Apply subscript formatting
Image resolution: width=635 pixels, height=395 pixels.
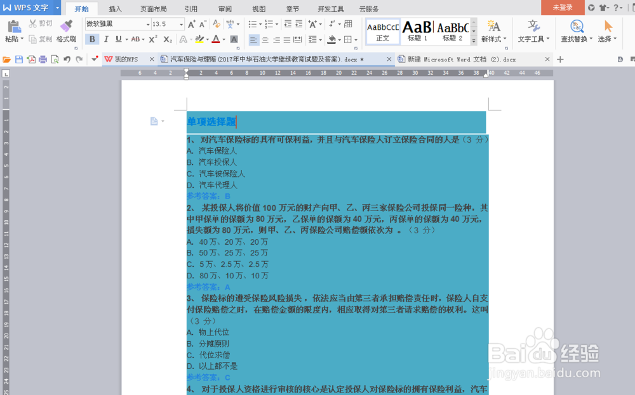point(166,39)
